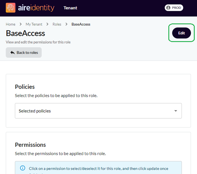Click the aireidentity wordmark text
The image size is (197, 174).
point(36,8)
